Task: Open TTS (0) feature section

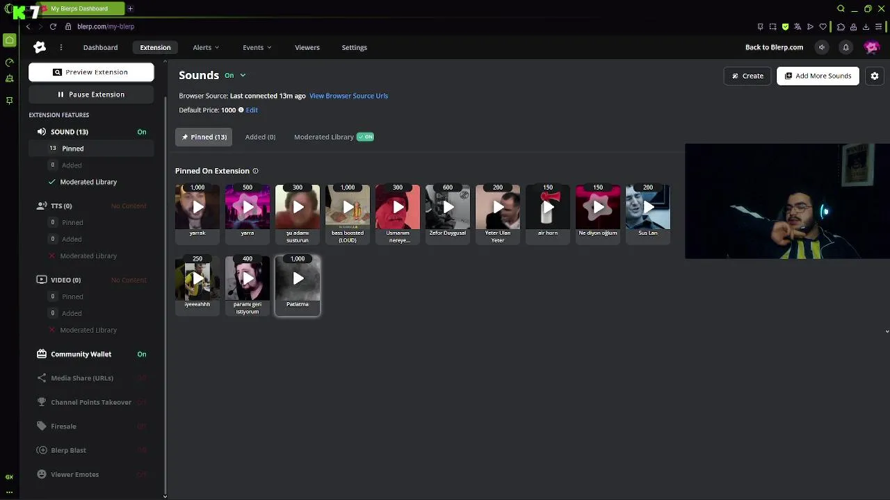Action: click(91, 206)
